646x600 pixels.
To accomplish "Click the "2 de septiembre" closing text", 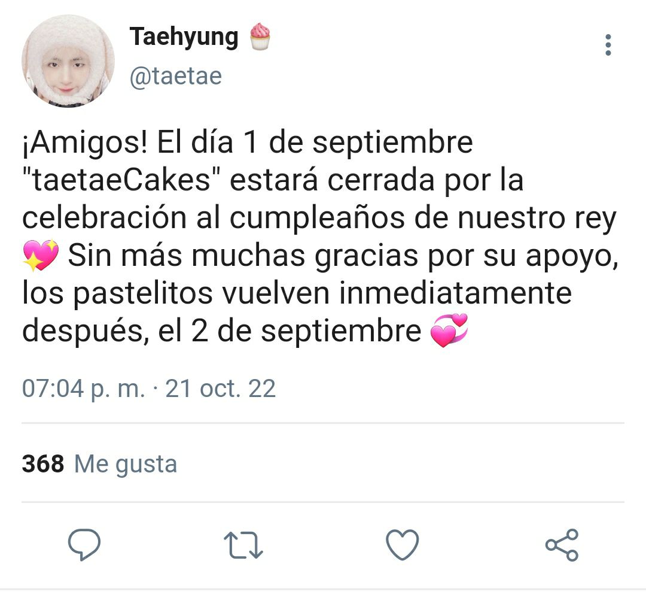I will click(x=306, y=331).
